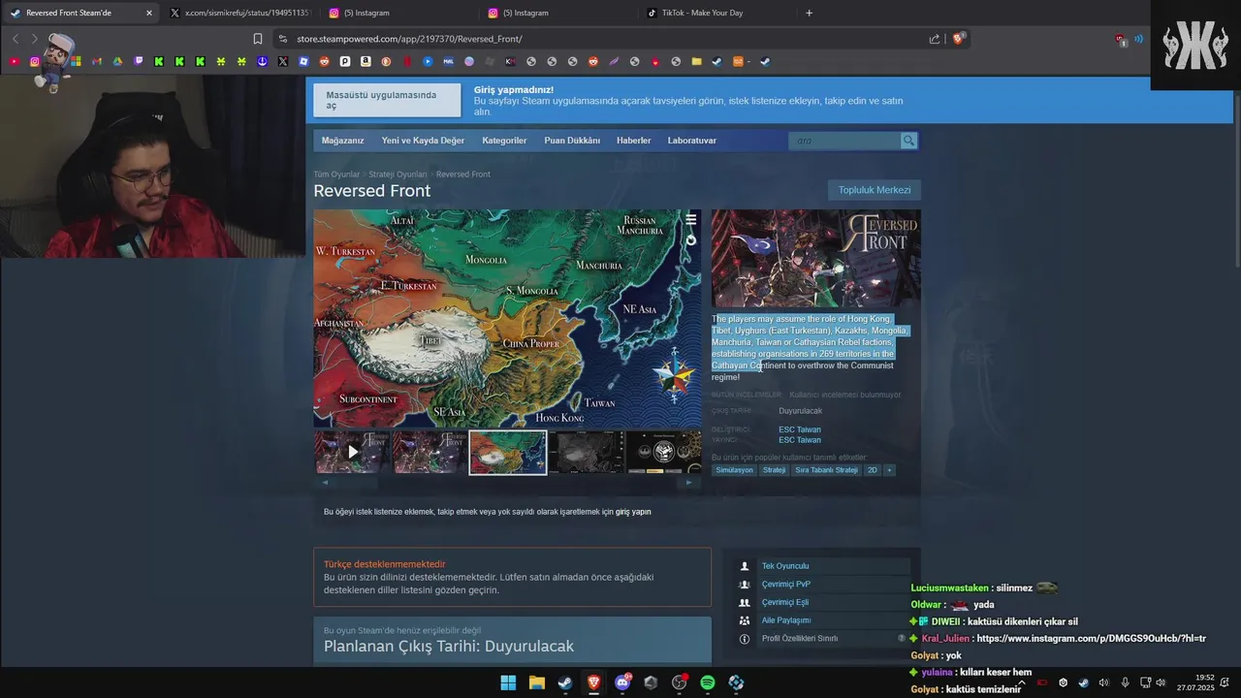This screenshot has width=1241, height=698.
Task: Select the round emblem screenshot thumbnail
Action: click(663, 452)
